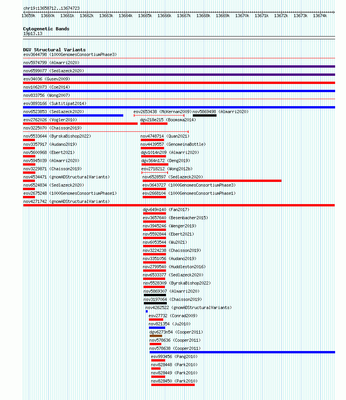Open nsv3357917 (Audano2019) variant

(x=50, y=144)
